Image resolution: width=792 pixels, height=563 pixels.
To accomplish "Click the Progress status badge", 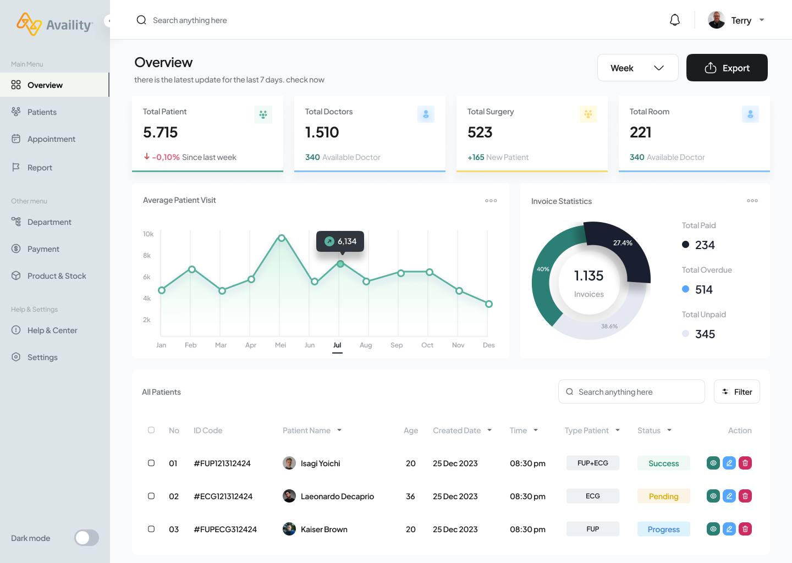I will coord(663,529).
